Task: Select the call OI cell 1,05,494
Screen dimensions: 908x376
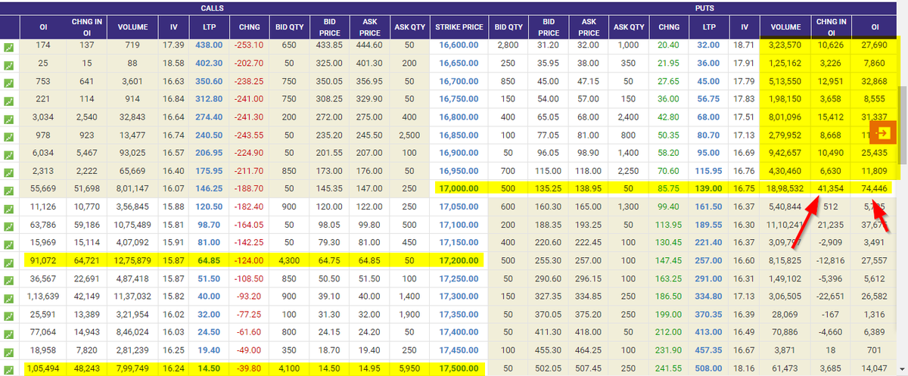Action: click(43, 368)
